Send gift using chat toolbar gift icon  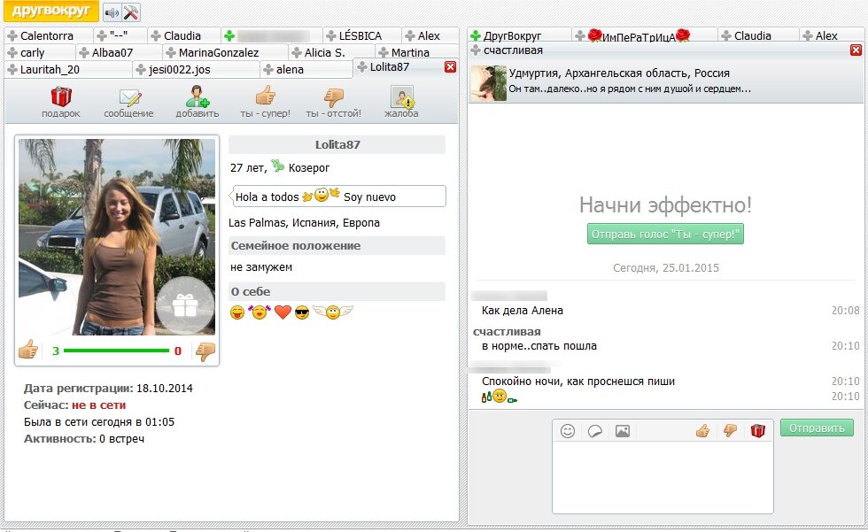757,431
